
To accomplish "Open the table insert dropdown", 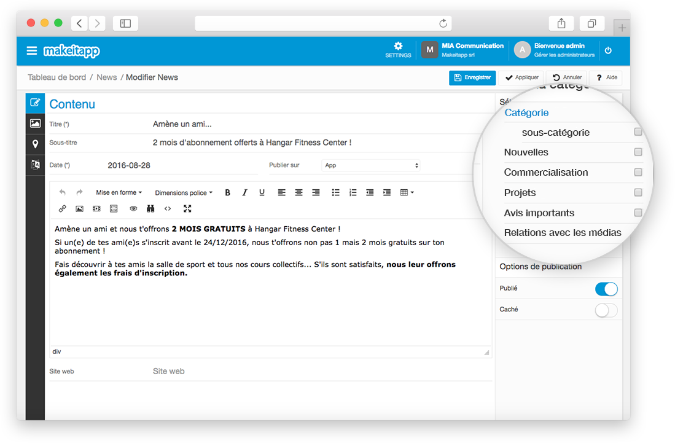I will (407, 192).
